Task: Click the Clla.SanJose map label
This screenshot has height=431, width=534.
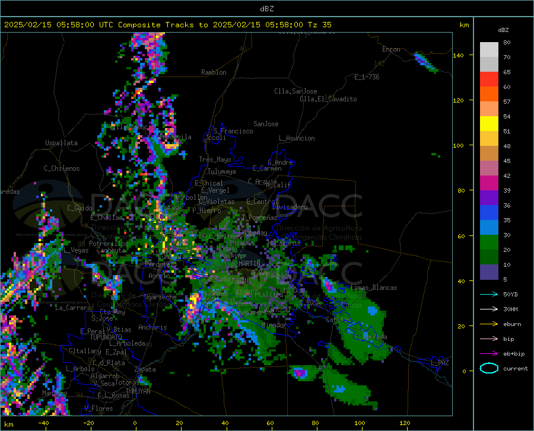Action: 295,91
